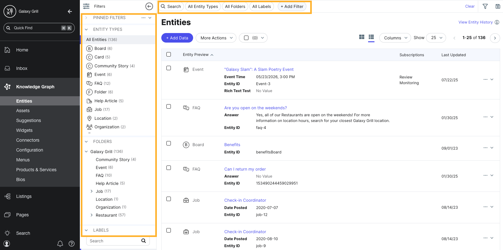This screenshot has width=503, height=250.
Task: Tick the select-all checkbox in table header
Action: coord(169,54)
